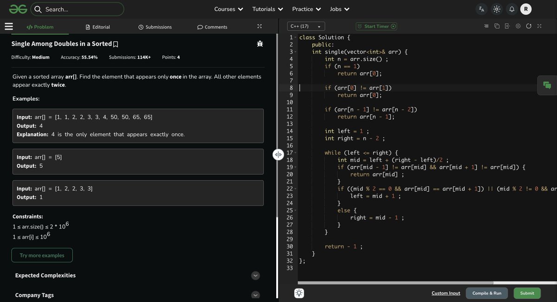Switch to the Problem tab
Viewport: 557px width, 302px height.
[40, 27]
